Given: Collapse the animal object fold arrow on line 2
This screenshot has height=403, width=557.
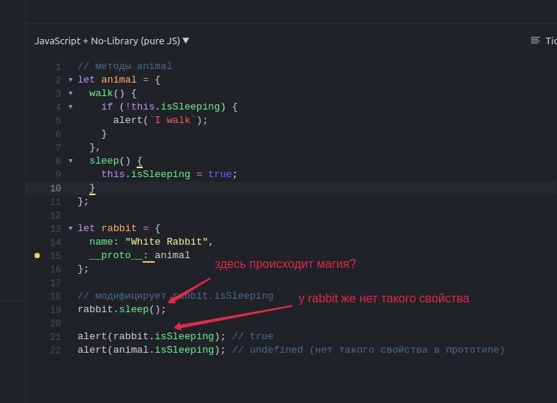Looking at the screenshot, I should [71, 80].
